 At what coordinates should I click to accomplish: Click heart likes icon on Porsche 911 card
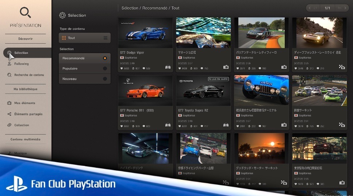coord(122,126)
